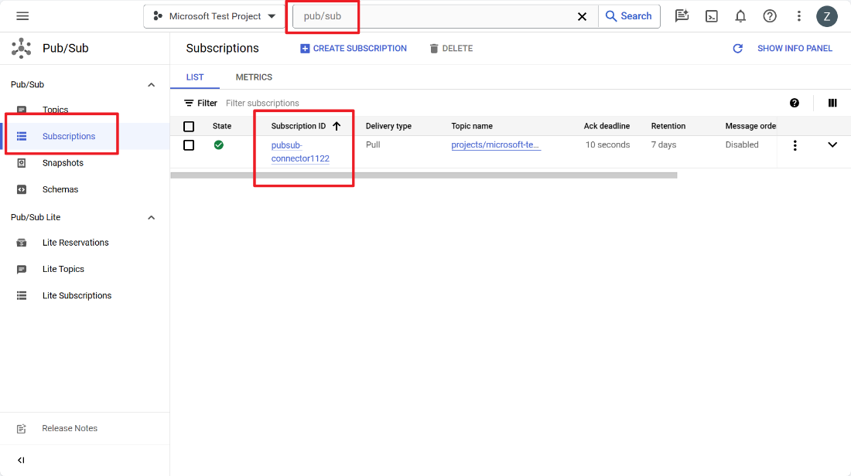Viewport: 851px width, 476px height.
Task: Open column display options icon
Action: (832, 103)
